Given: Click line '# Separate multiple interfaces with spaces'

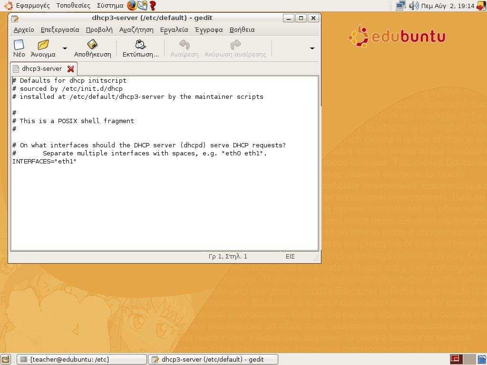Looking at the screenshot, I should (x=139, y=154).
